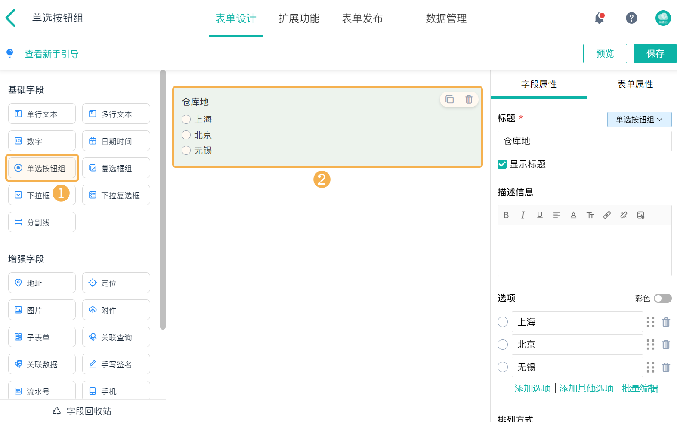Add the 下拉复选框 field
Screen dimensions: 677x422
(116, 195)
